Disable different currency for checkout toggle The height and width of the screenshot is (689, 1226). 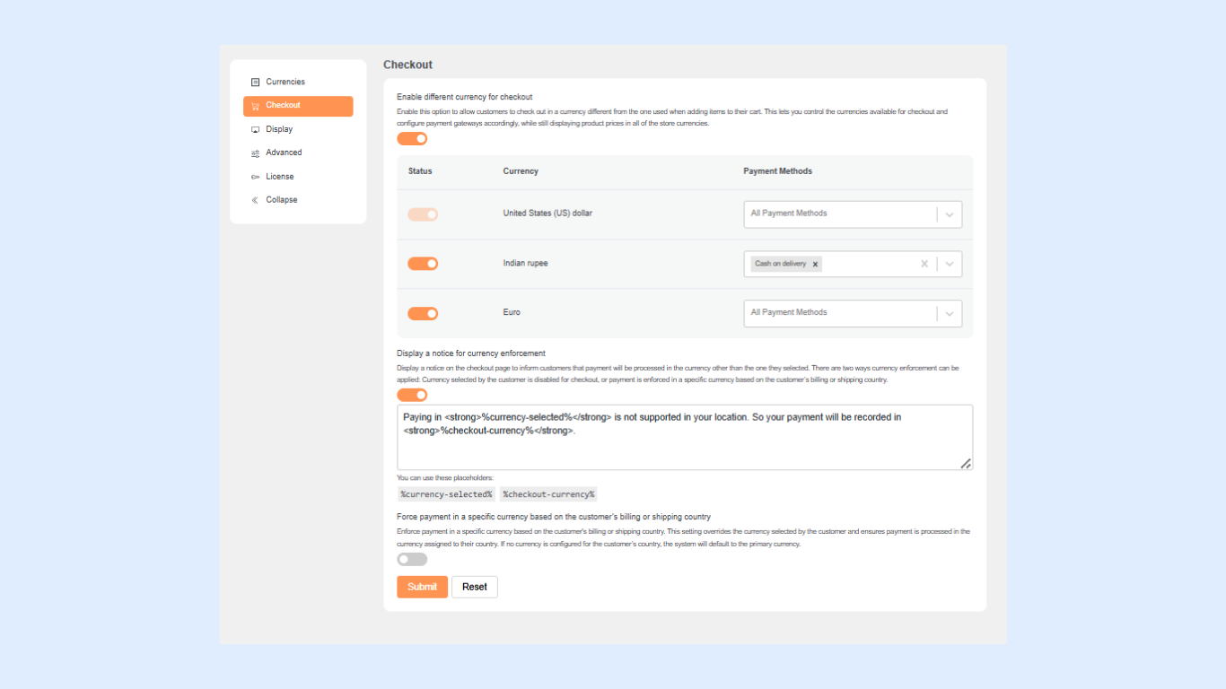tap(412, 138)
